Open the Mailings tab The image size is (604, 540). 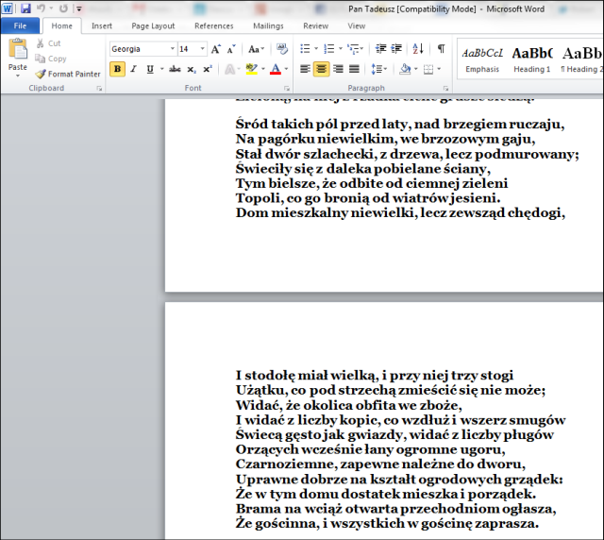267,26
